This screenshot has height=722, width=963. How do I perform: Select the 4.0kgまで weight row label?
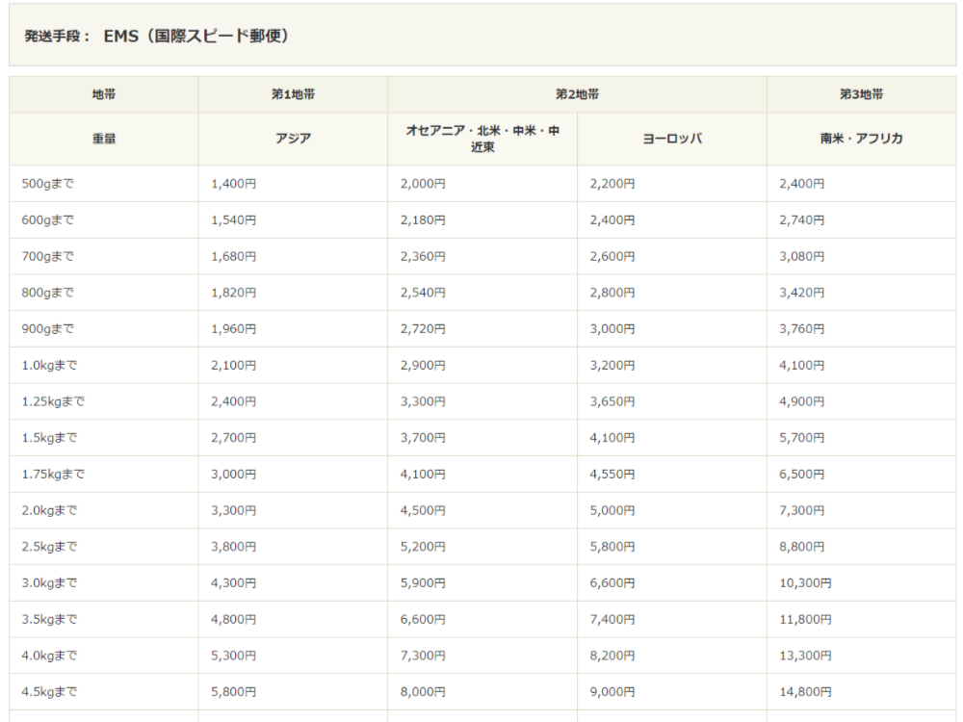click(x=50, y=655)
